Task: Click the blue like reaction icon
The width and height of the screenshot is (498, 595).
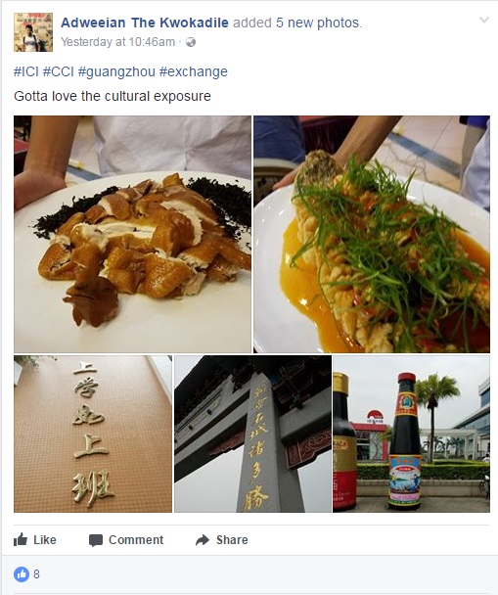Action: pos(22,574)
